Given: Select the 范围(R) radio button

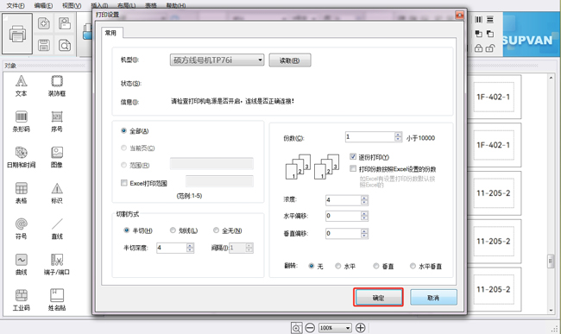Looking at the screenshot, I should [x=123, y=165].
